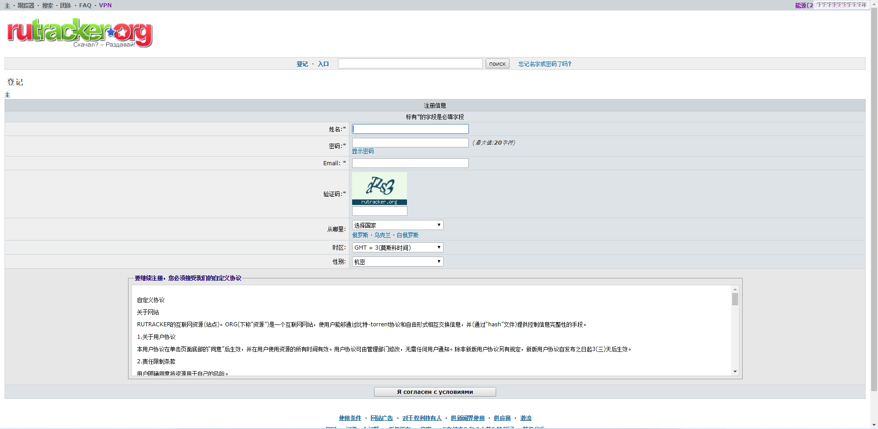Click the 主 menu item
This screenshot has height=429, width=878.
point(7,5)
